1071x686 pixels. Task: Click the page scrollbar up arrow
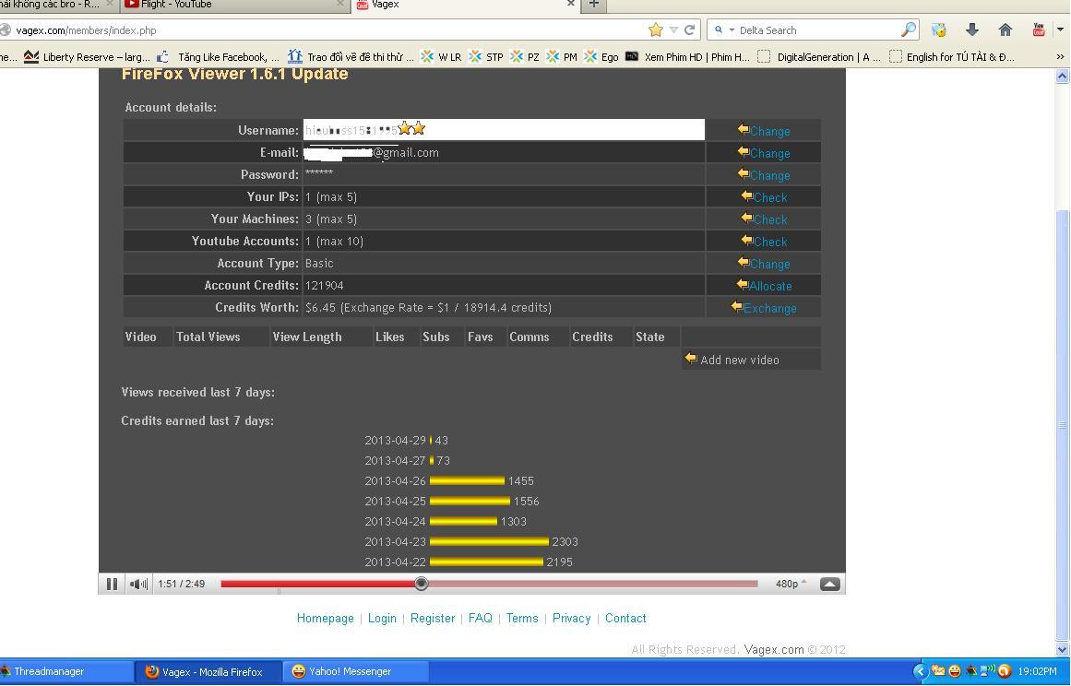(x=1062, y=76)
